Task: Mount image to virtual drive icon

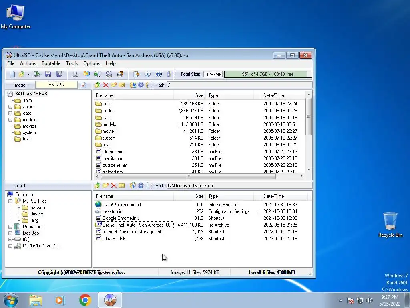Action: pyautogui.click(x=109, y=74)
